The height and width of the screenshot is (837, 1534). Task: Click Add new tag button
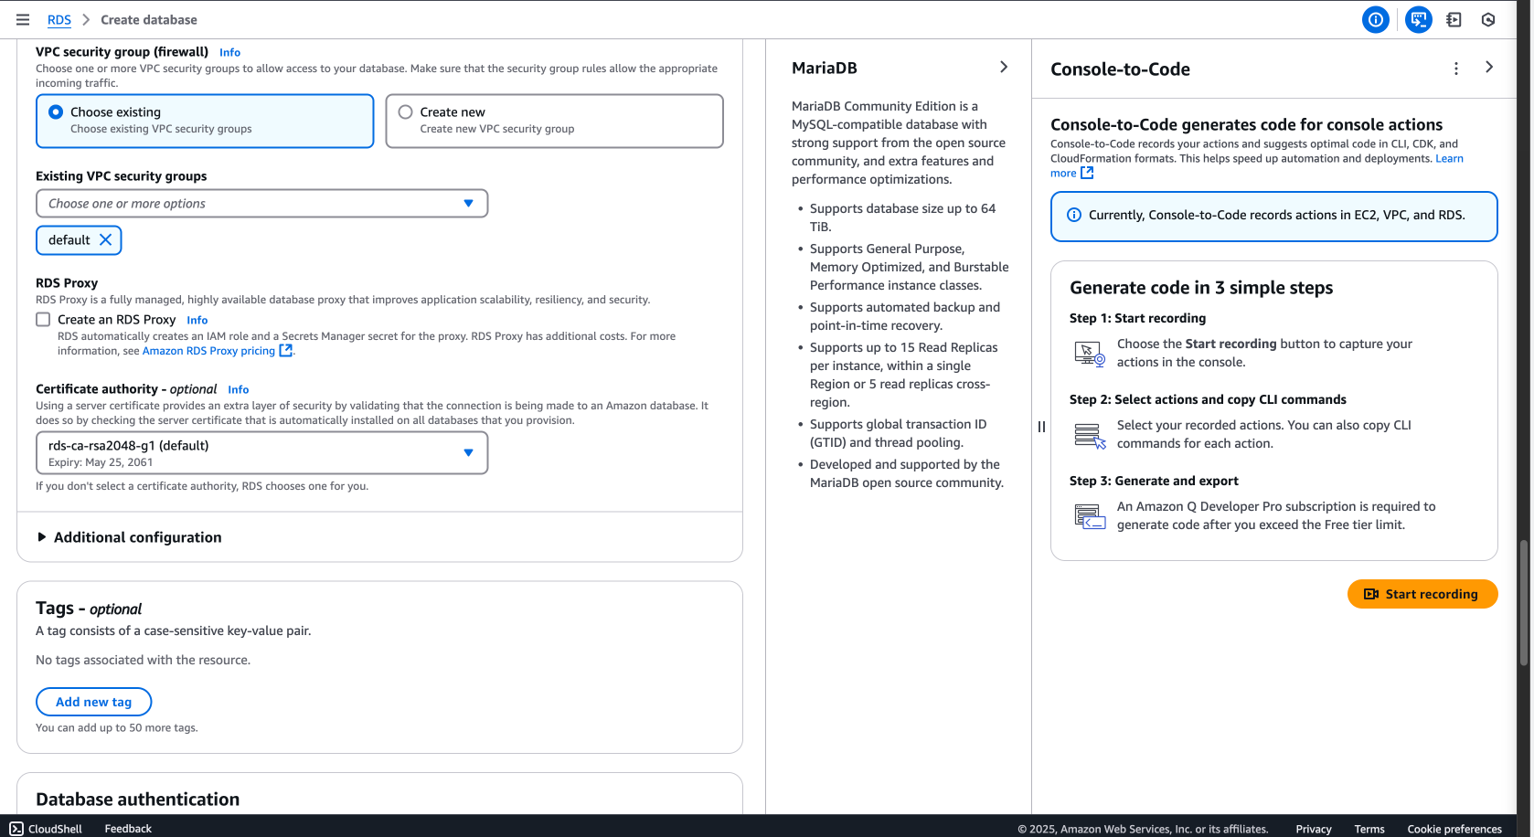pos(93,702)
